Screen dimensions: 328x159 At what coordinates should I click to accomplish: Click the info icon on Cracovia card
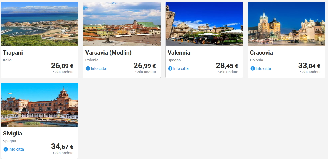click(253, 68)
